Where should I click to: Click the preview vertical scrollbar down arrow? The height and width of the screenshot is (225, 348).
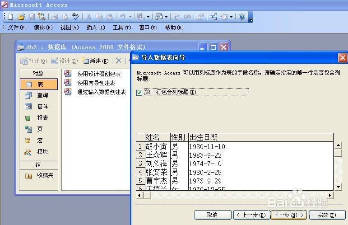click(338, 187)
